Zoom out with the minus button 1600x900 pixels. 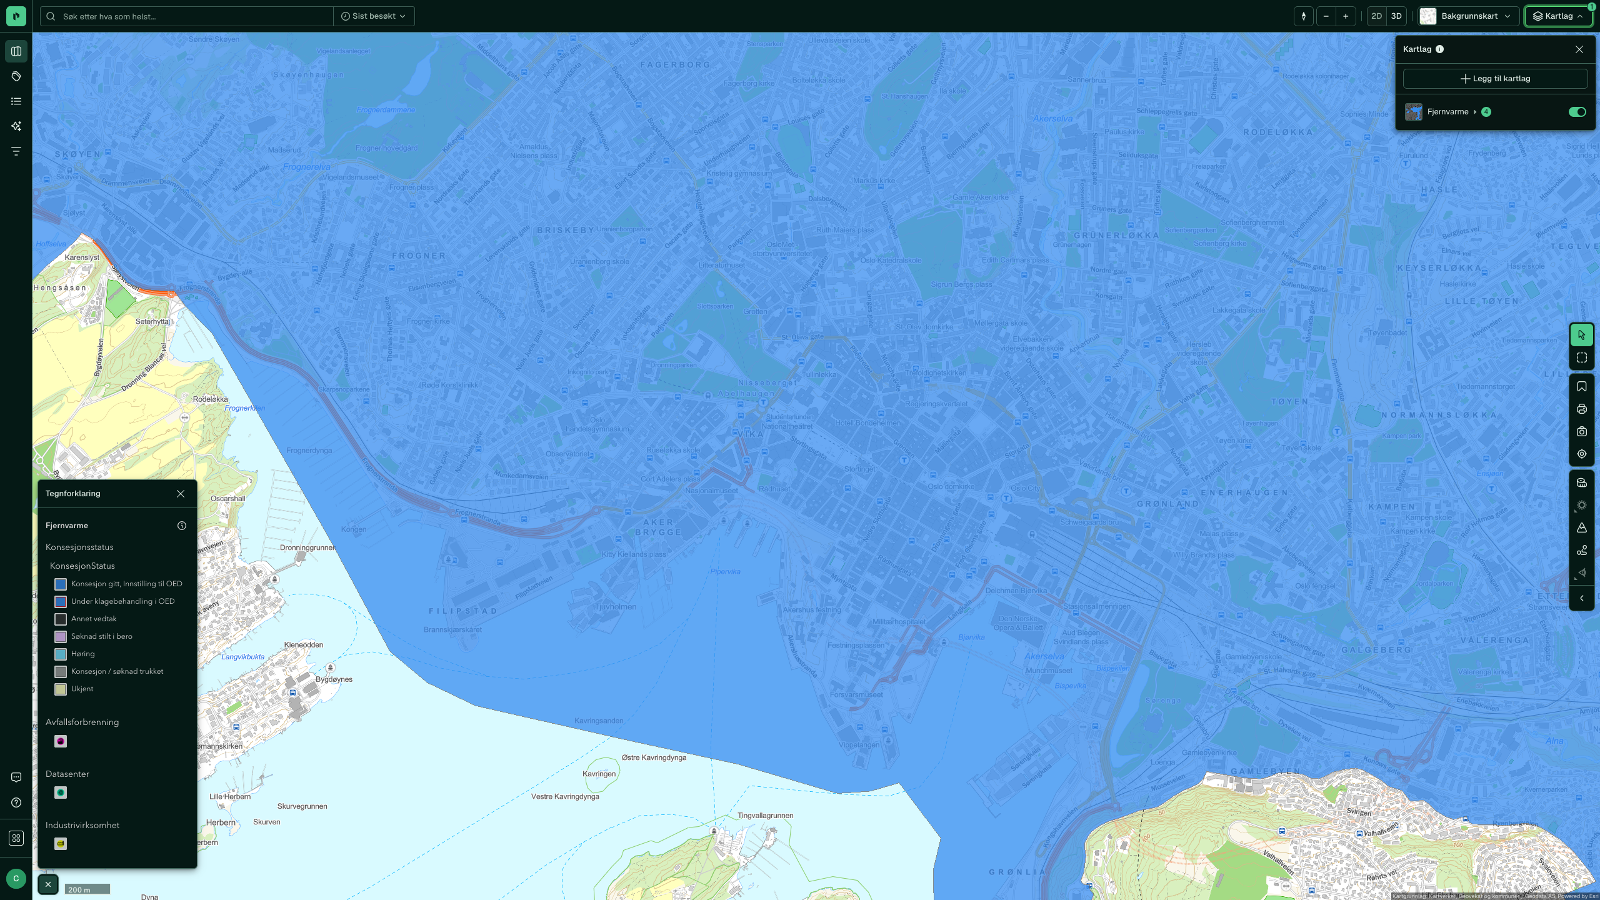coord(1326,16)
